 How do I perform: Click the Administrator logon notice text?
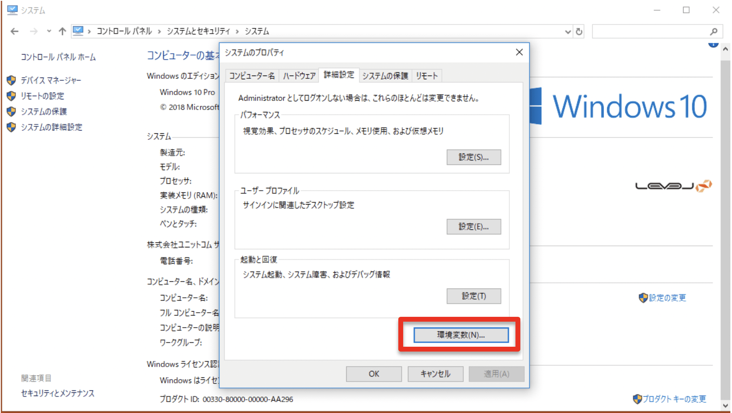[359, 98]
